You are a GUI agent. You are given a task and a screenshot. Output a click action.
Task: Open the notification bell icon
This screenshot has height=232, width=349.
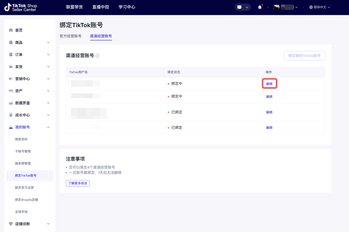[x=259, y=7]
